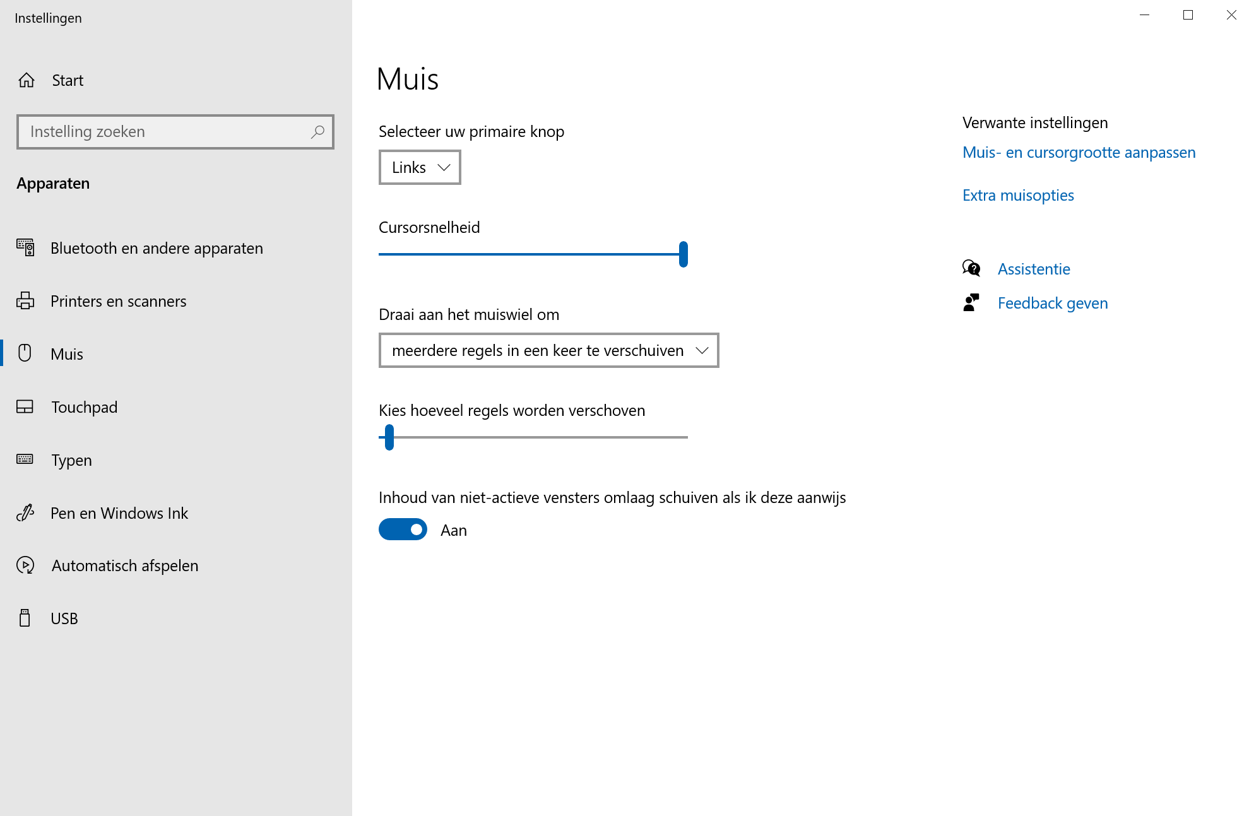Click the USB drive icon
The width and height of the screenshot is (1249, 816).
coord(25,618)
